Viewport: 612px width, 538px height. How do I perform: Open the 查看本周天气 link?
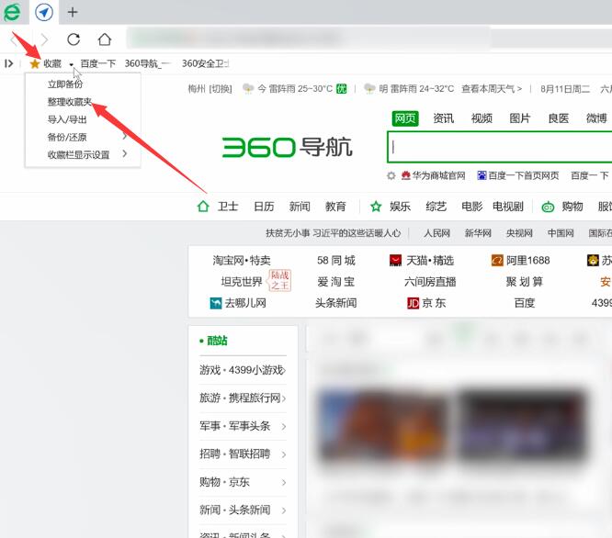point(492,89)
